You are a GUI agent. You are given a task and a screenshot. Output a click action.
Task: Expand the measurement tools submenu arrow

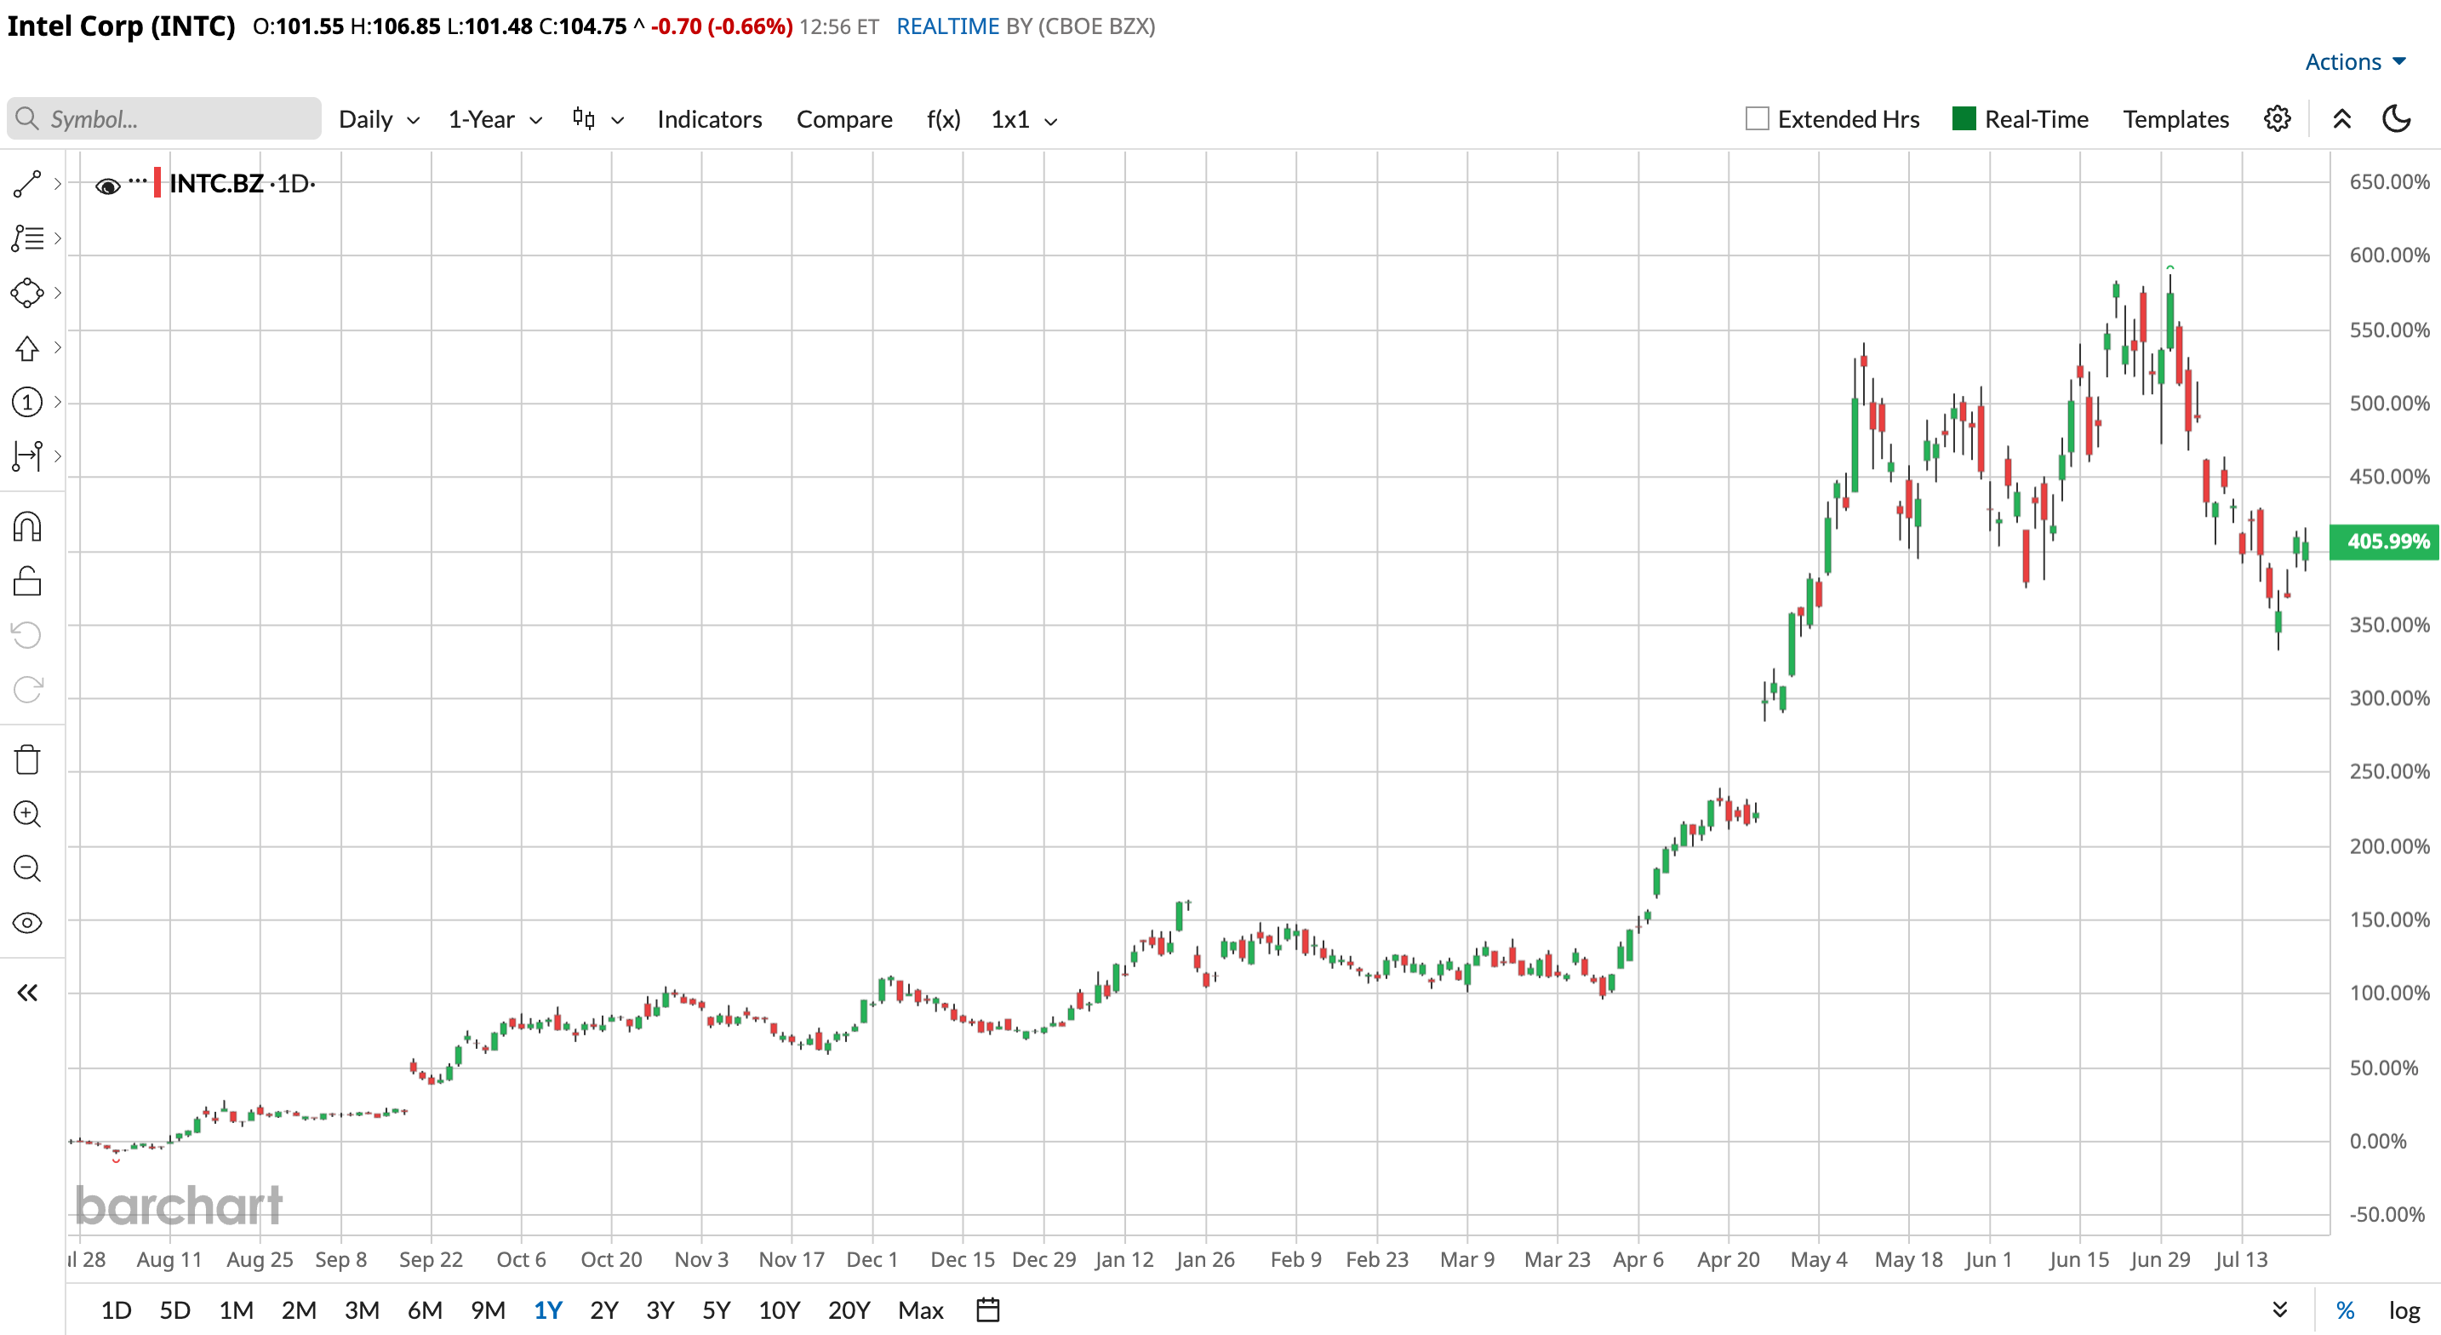(58, 456)
